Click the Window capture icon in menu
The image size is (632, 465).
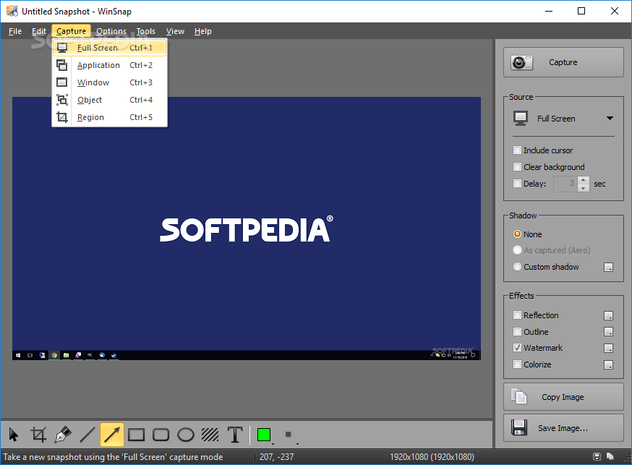(x=62, y=82)
